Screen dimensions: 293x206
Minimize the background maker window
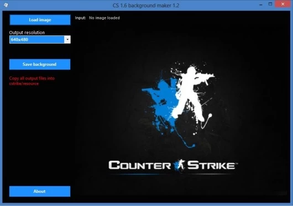coord(261,4)
